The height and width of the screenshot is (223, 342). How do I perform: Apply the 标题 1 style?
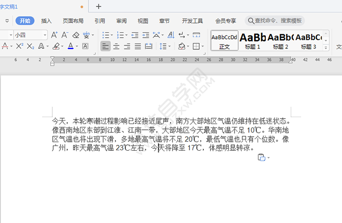(253, 41)
